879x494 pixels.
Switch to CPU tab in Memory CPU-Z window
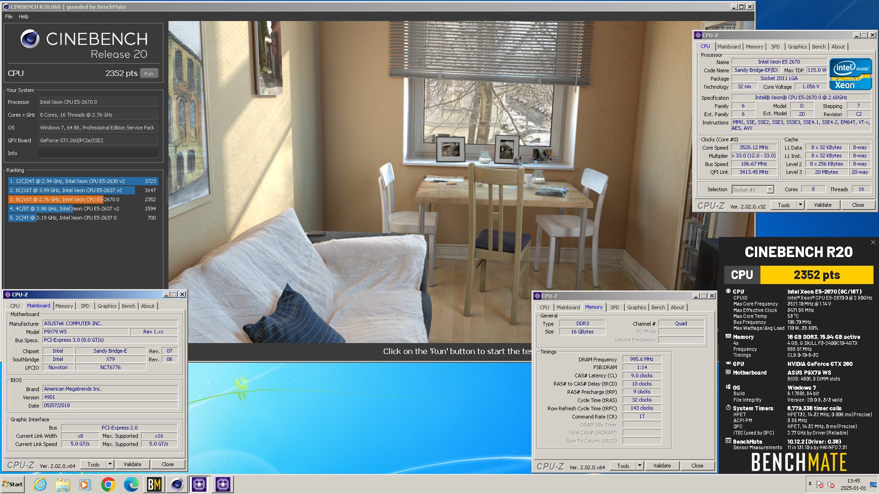pyautogui.click(x=544, y=307)
